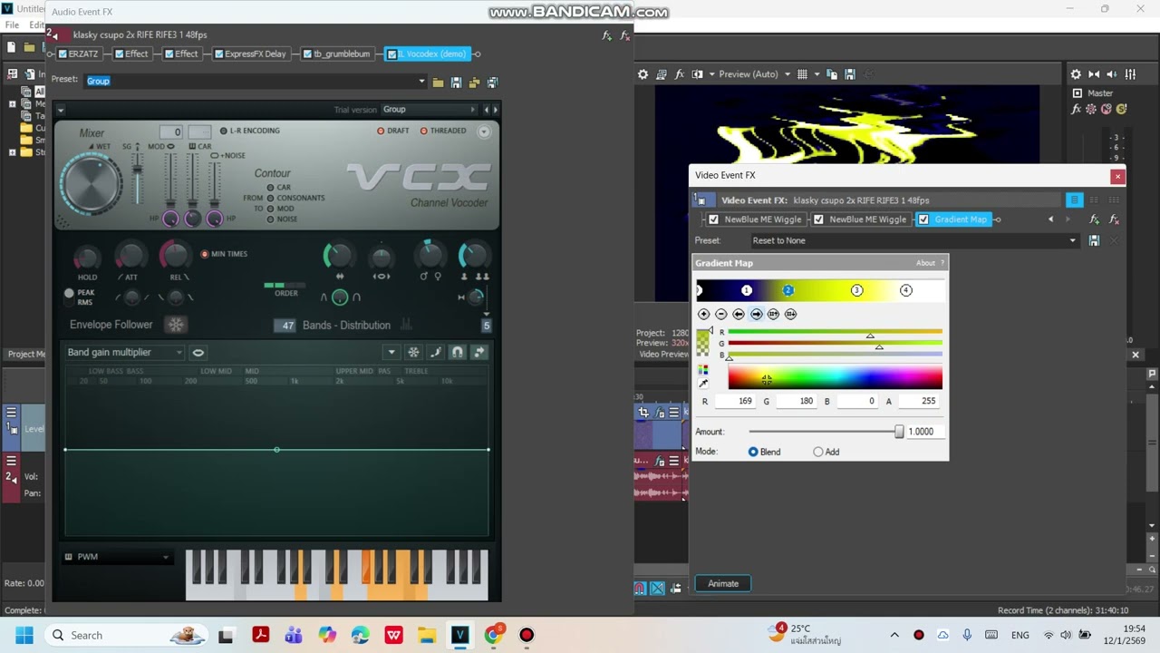Image resolution: width=1160 pixels, height=653 pixels.
Task: Copy snapshot to clipboard icon in preview
Action: [831, 74]
